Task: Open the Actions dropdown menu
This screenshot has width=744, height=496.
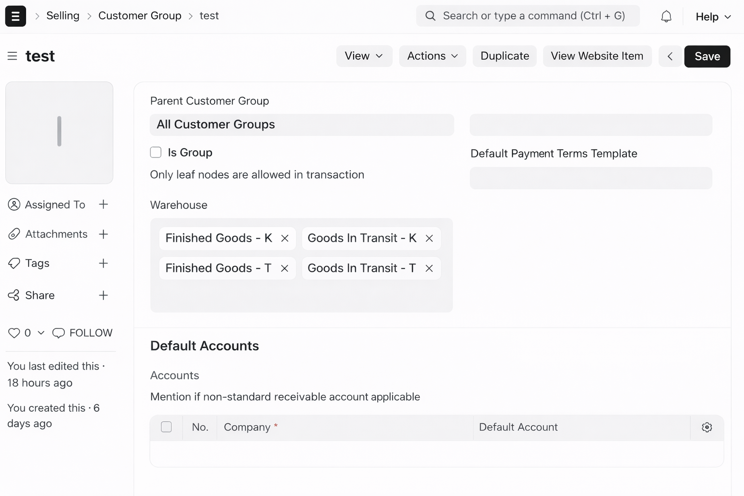Action: (433, 56)
